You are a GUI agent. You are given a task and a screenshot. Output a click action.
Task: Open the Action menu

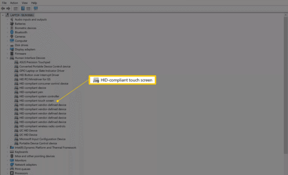click(x=14, y=3)
